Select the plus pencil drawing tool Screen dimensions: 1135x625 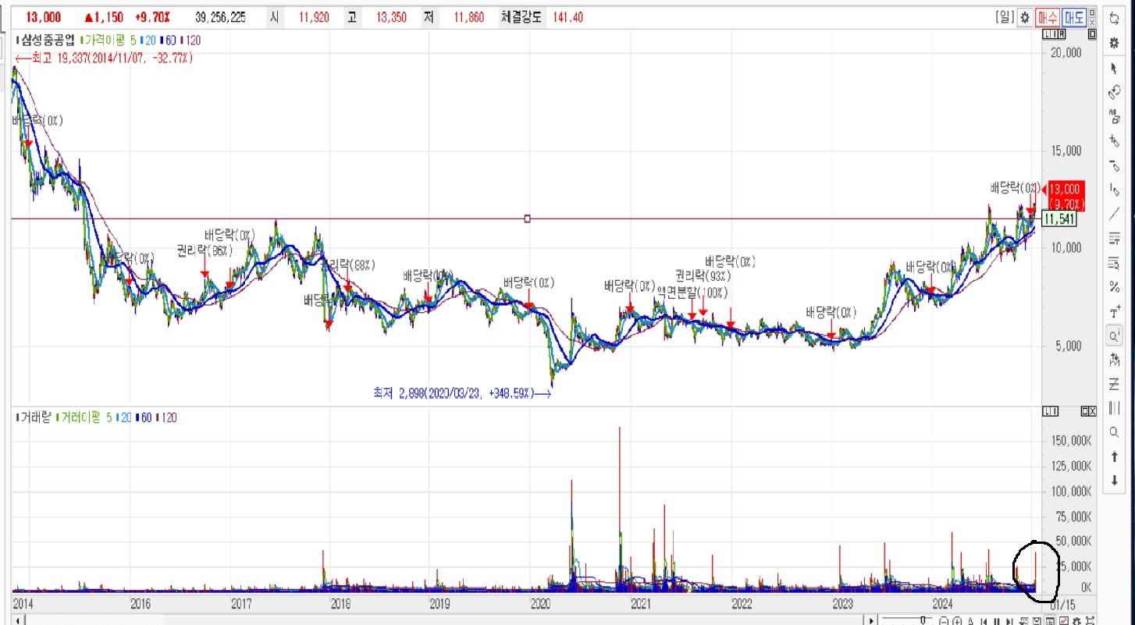point(1115,141)
